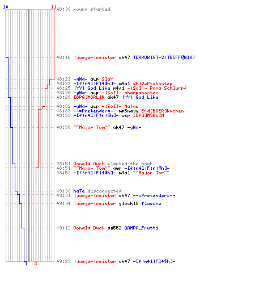Click blue team start count 10
This screenshot has width=255, height=284.
point(6,7)
